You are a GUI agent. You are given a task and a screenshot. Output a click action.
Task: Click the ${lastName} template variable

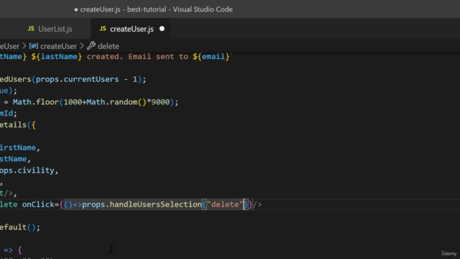click(57, 56)
